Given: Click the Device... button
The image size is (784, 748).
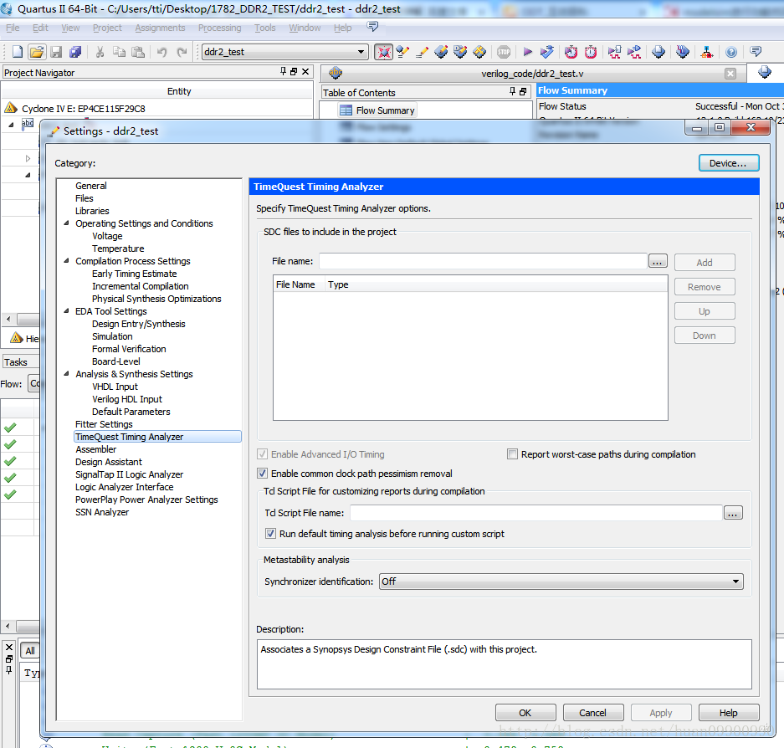Looking at the screenshot, I should point(729,163).
